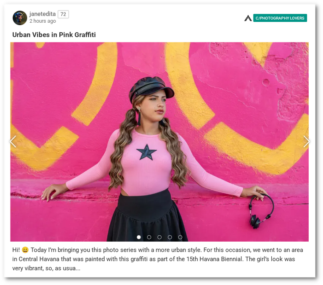
Task: Select the first carousel dot indicator
Action: (x=139, y=237)
